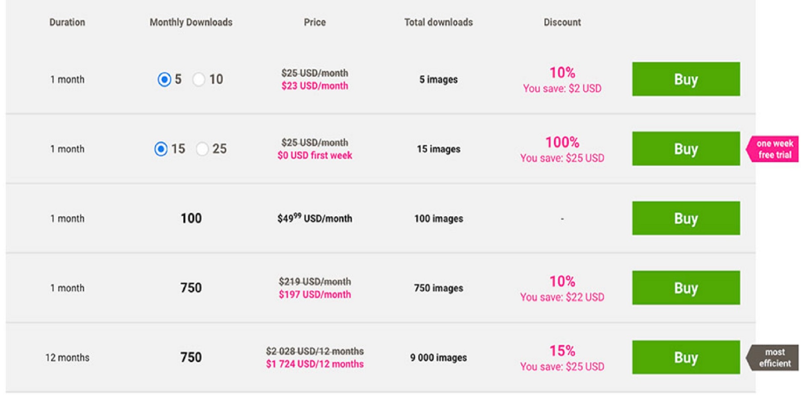Buy the 12 months 9 000 images plan

tap(686, 357)
